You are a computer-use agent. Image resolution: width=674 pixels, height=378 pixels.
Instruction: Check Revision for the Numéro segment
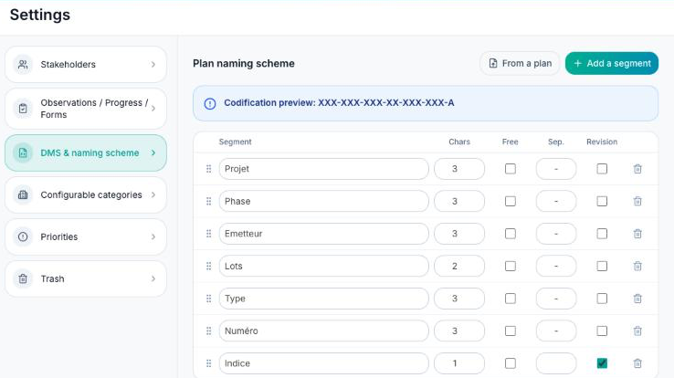(x=602, y=331)
